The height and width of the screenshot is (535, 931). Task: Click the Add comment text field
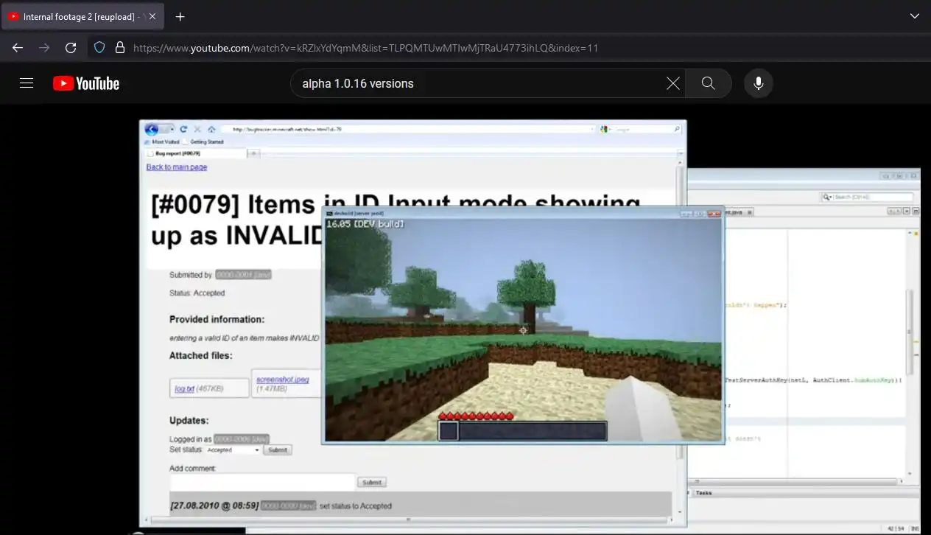(262, 482)
